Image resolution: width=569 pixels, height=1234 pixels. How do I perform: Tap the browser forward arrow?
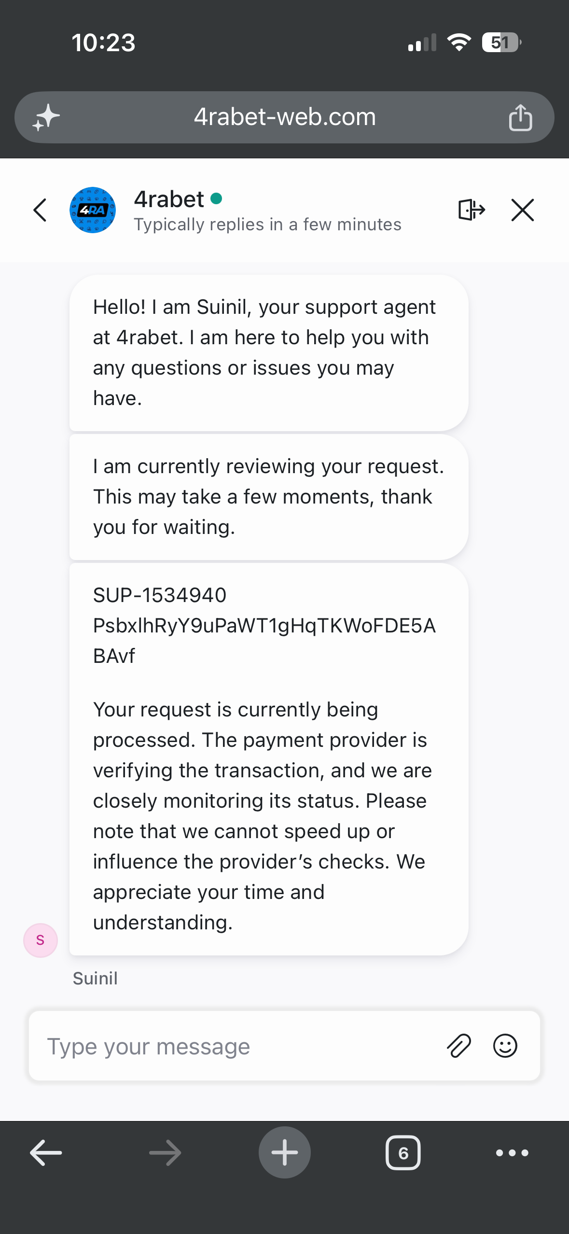click(165, 1153)
